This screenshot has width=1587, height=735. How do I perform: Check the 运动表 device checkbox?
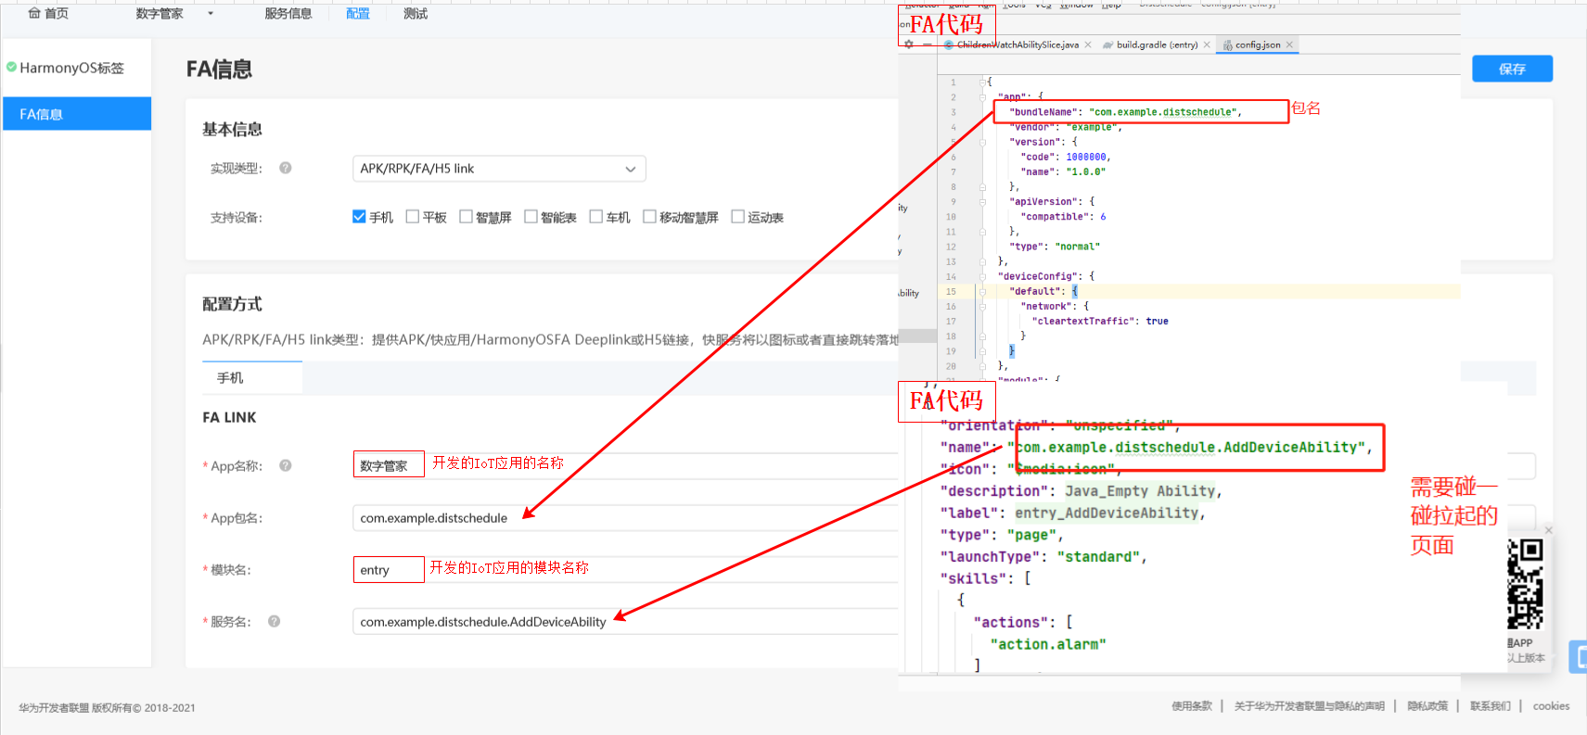738,217
